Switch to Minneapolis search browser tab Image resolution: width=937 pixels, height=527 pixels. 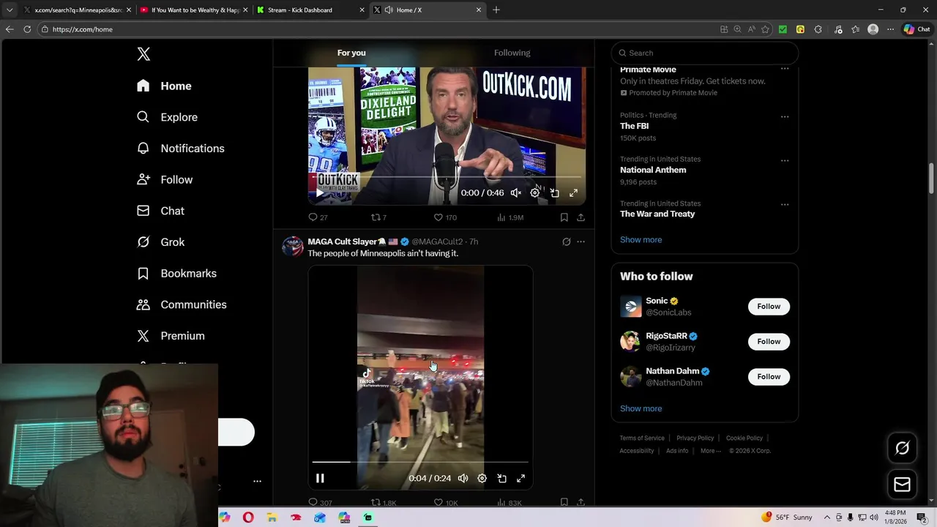(77, 10)
